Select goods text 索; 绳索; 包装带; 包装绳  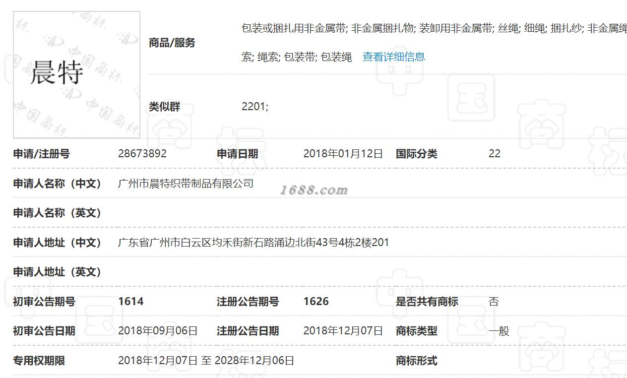pyautogui.click(x=297, y=57)
